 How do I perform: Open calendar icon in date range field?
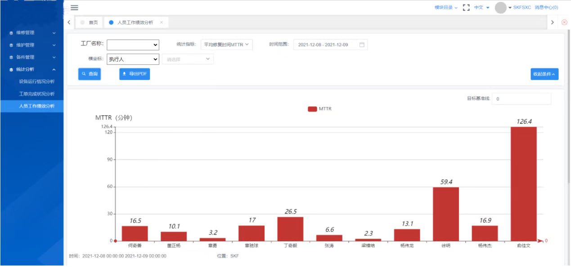point(362,44)
